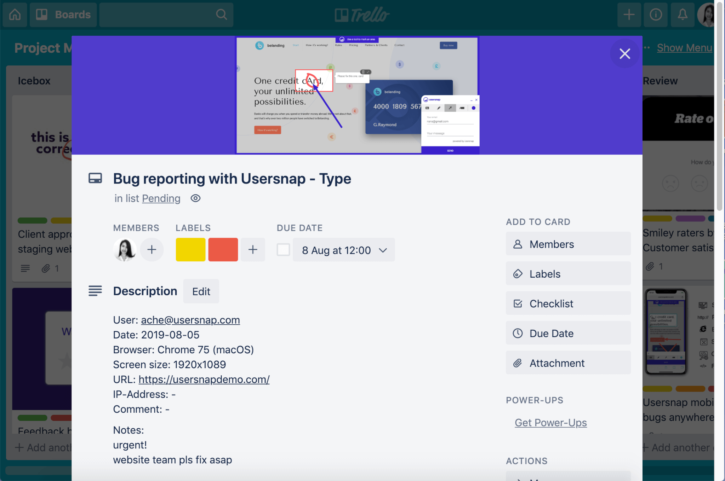
Task: Toggle the watch eye icon
Action: (x=195, y=198)
